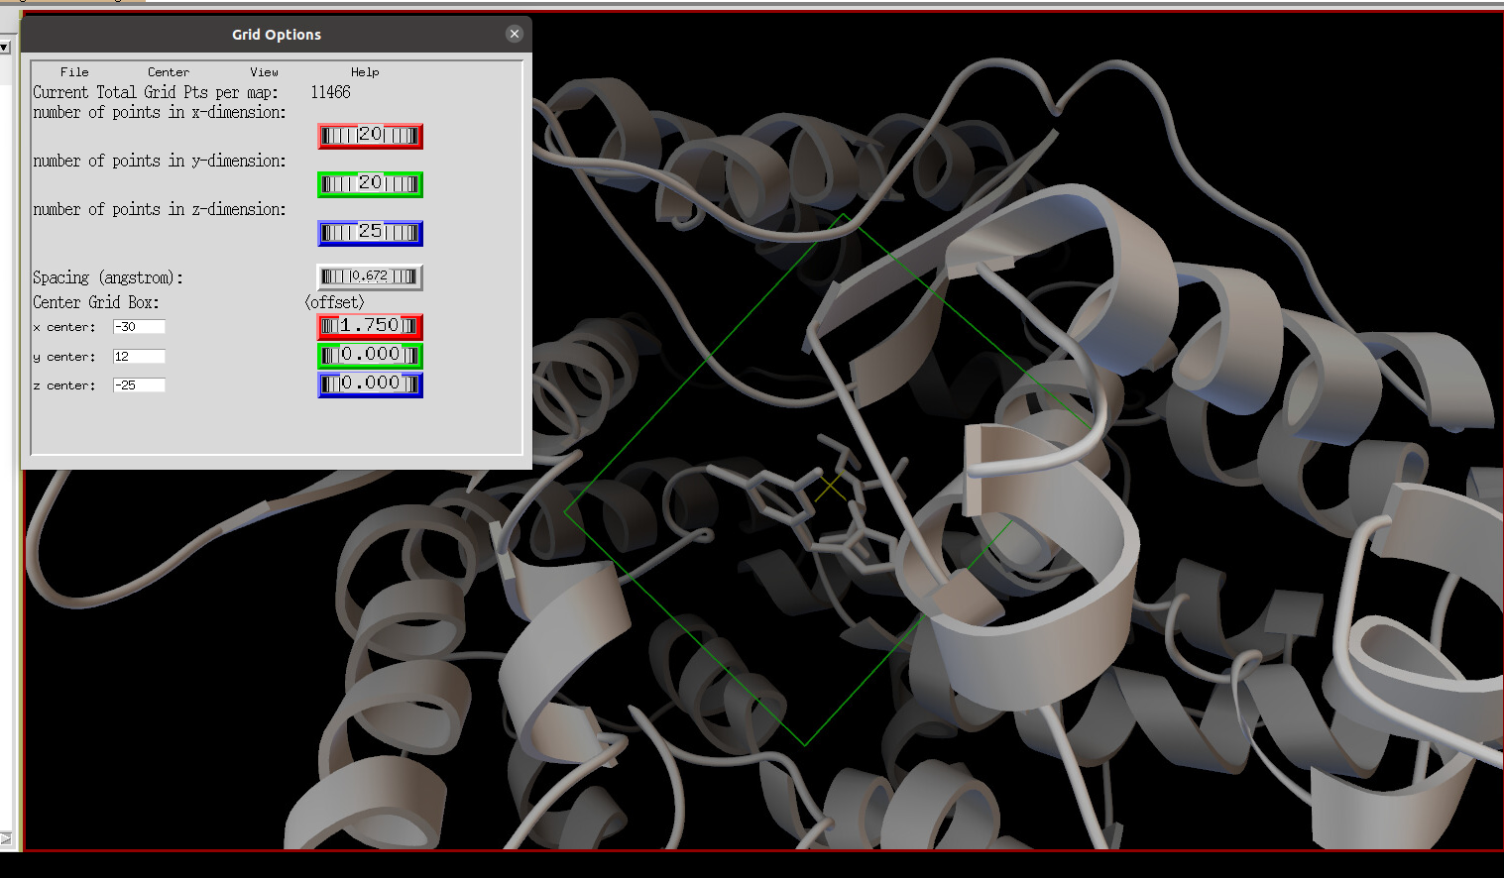Click the y-dimension points thumbwheel
This screenshot has height=878, width=1504.
[x=370, y=184]
